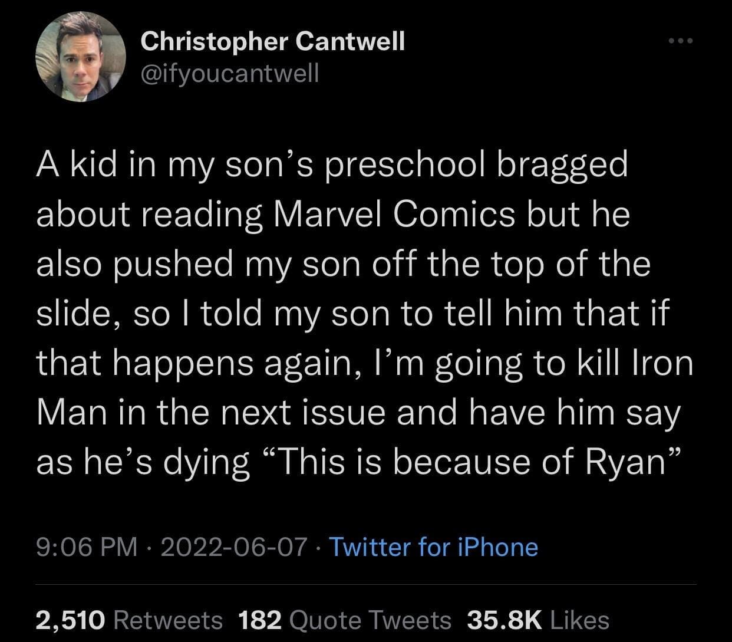Follow the Twitter for iPhone source link

[433, 546]
